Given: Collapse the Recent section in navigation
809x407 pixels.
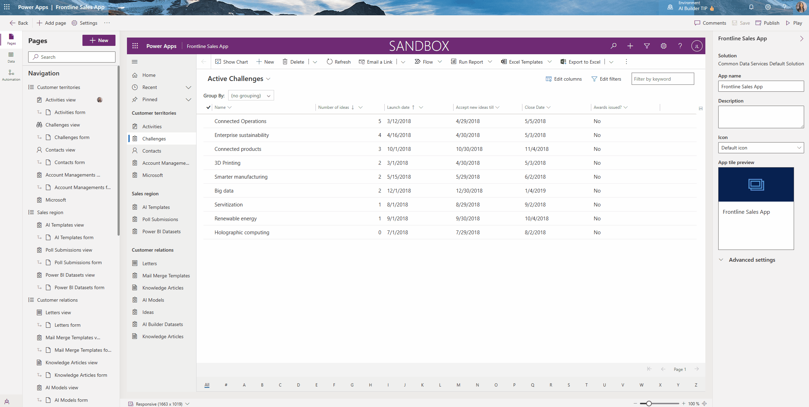Looking at the screenshot, I should (189, 87).
